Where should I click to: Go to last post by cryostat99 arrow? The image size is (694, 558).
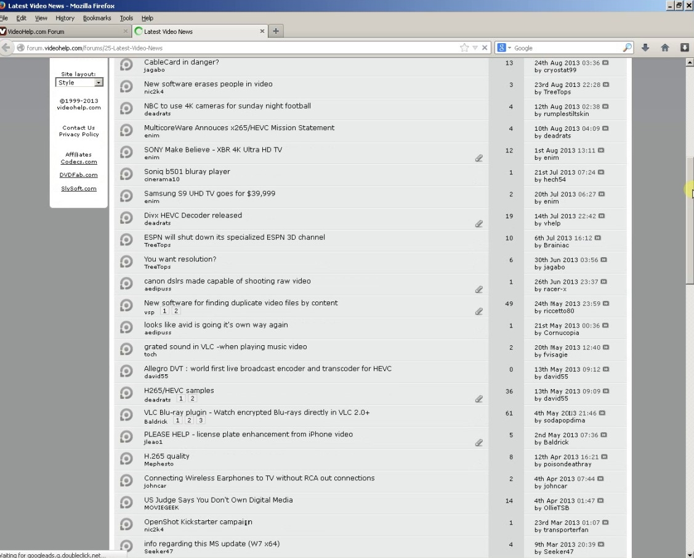[605, 63]
